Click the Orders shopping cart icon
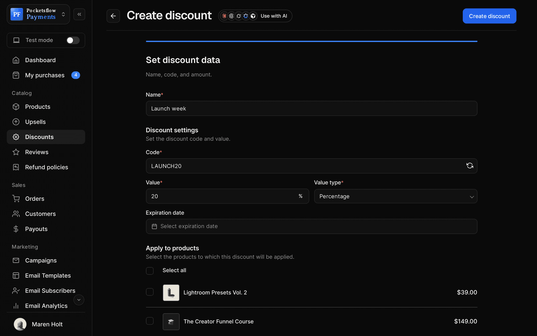Image resolution: width=537 pixels, height=336 pixels. click(x=16, y=199)
